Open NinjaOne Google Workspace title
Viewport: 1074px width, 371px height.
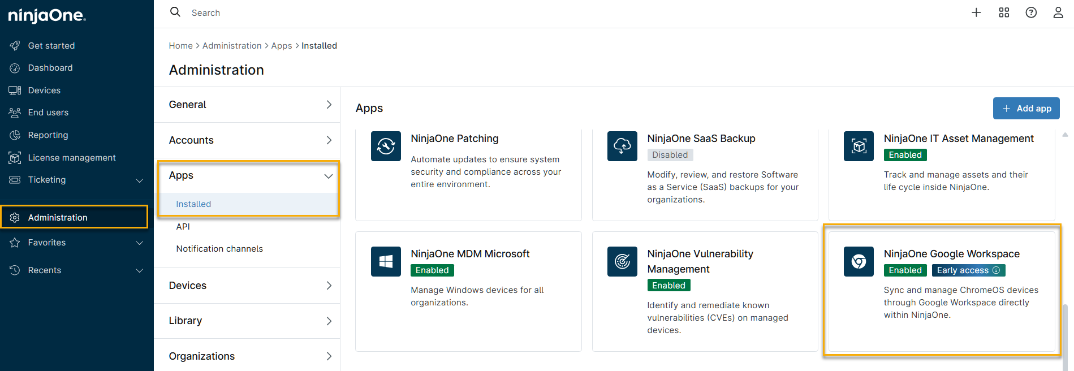click(952, 254)
